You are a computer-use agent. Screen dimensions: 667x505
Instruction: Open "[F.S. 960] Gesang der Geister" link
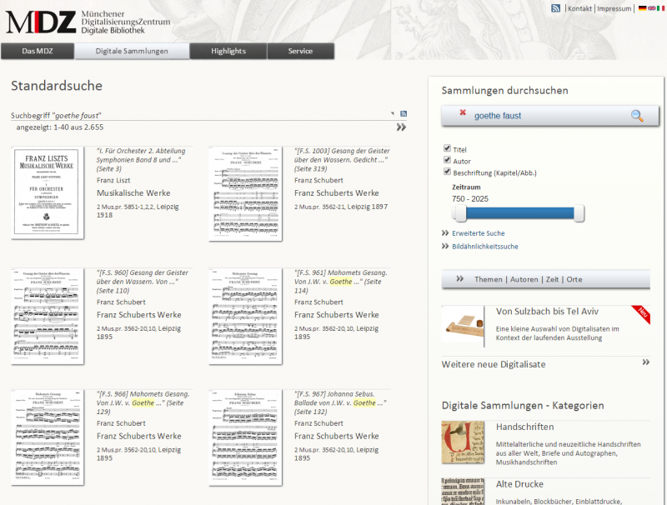pyautogui.click(x=143, y=282)
